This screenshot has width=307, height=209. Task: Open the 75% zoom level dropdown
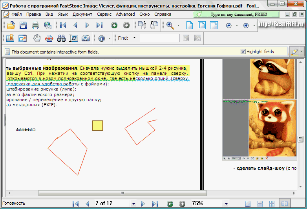pyautogui.click(x=226, y=204)
